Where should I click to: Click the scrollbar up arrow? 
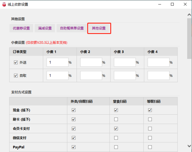(x=189, y=15)
